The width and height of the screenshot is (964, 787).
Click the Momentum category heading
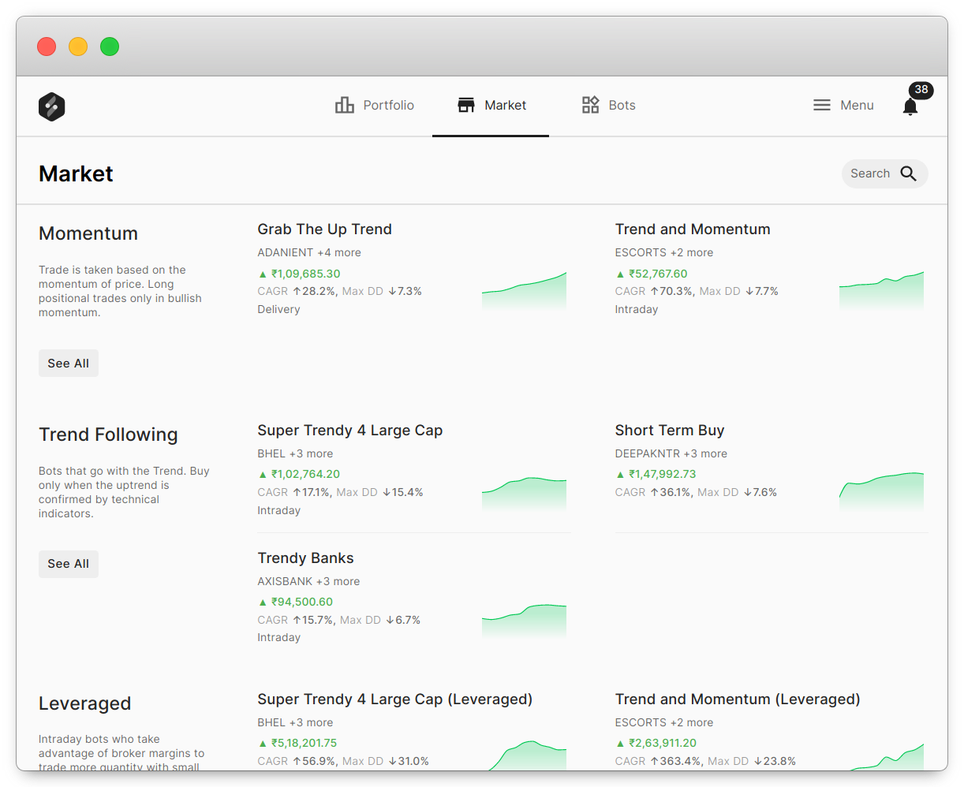point(88,233)
